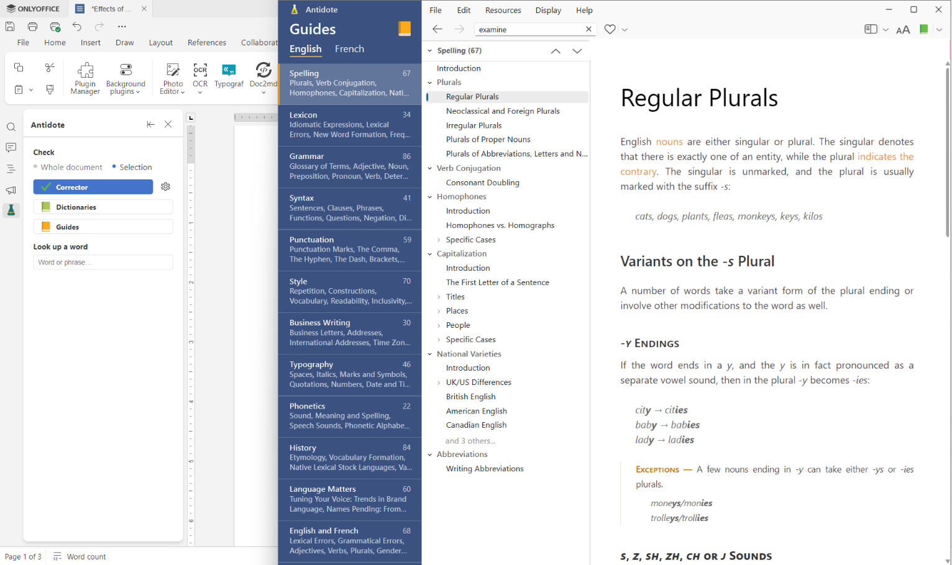
Task: Collapse the Plurals tree node
Action: tap(429, 83)
